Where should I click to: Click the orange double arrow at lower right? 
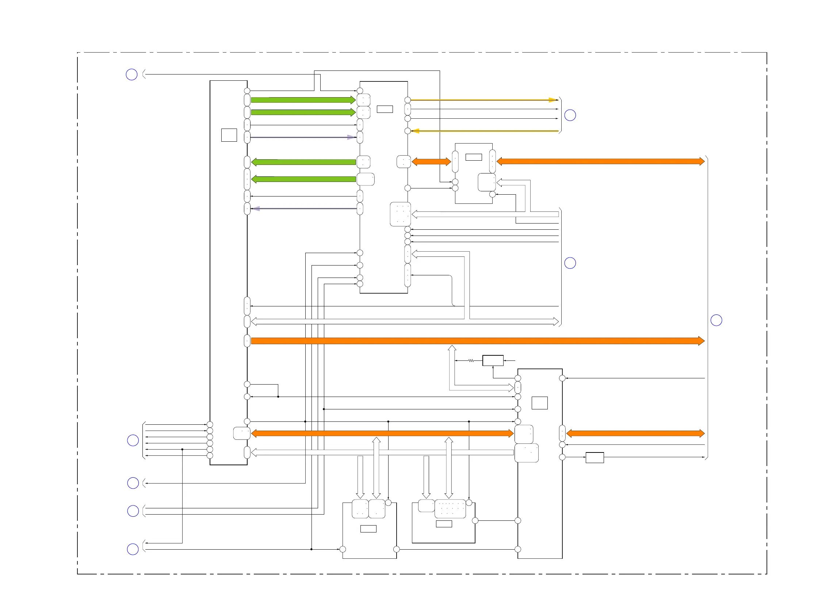635,433
